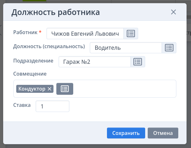
Task: Click the Подразделение field containing Гараж №2
Action: coord(95,62)
